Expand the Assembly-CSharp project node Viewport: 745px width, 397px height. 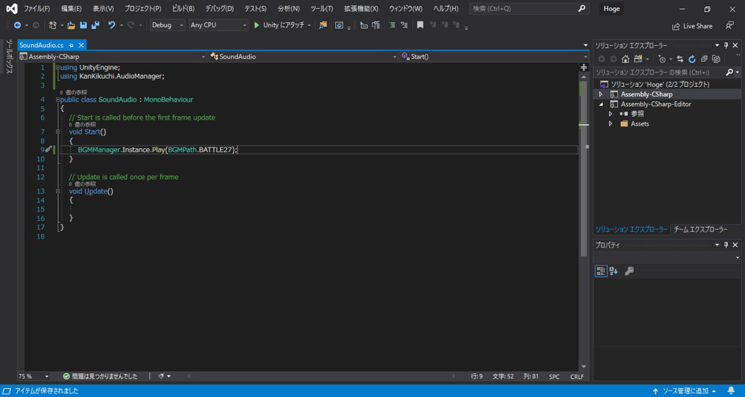click(600, 94)
